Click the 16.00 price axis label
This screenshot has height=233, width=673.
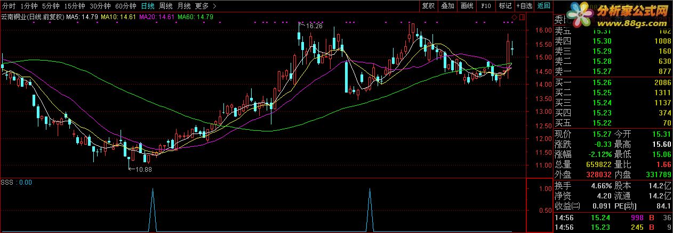click(543, 30)
